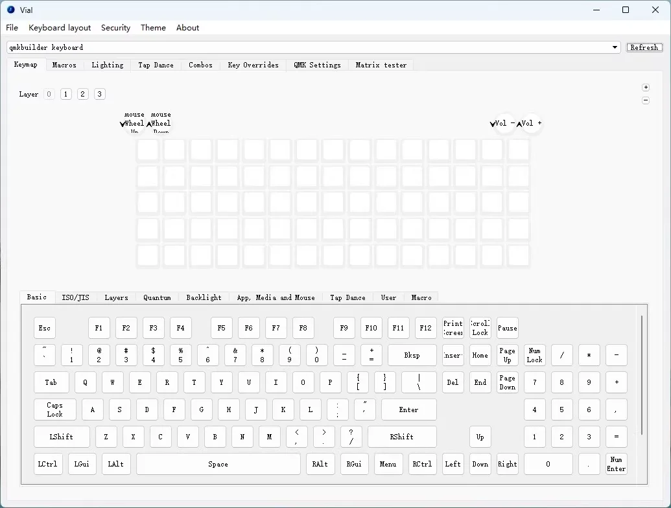Open the Keyboard layout menu
Image resolution: width=671 pixels, height=508 pixels.
(60, 28)
